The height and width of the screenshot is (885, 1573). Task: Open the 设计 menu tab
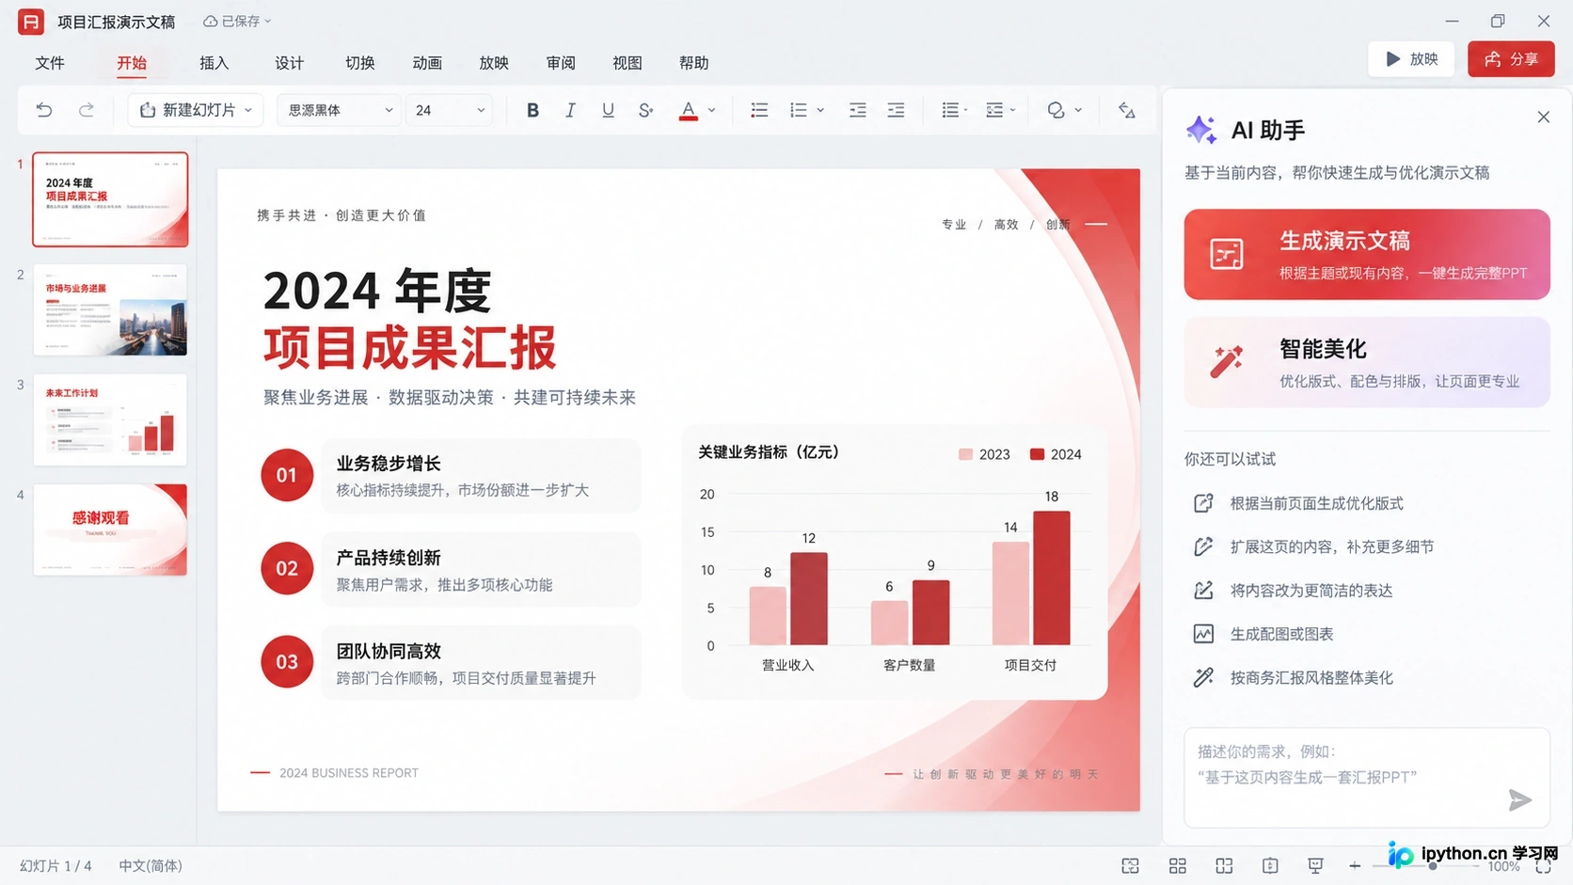[290, 63]
